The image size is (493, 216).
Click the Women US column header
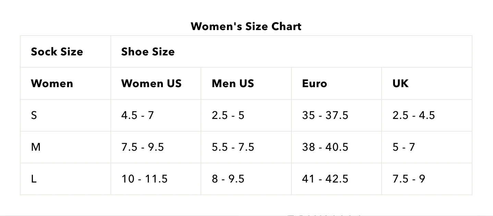click(156, 83)
